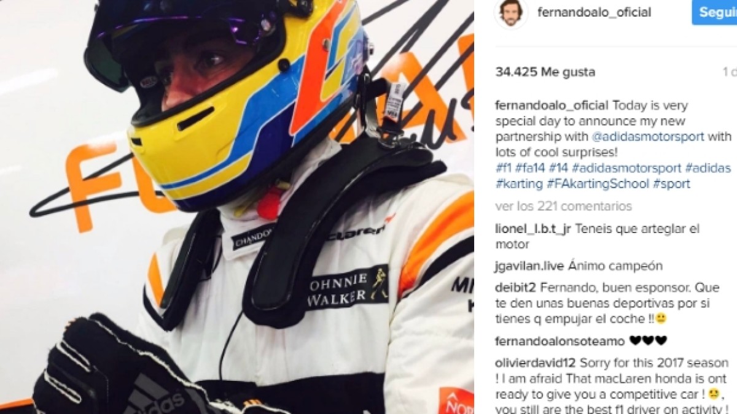Open commenter deibit2 profile
Image resolution: width=737 pixels, height=414 pixels.
[515, 288]
